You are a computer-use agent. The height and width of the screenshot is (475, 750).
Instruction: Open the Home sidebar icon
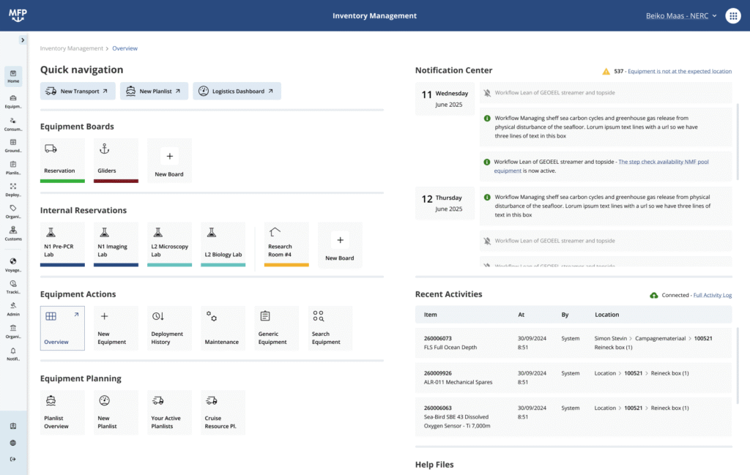pyautogui.click(x=13, y=76)
